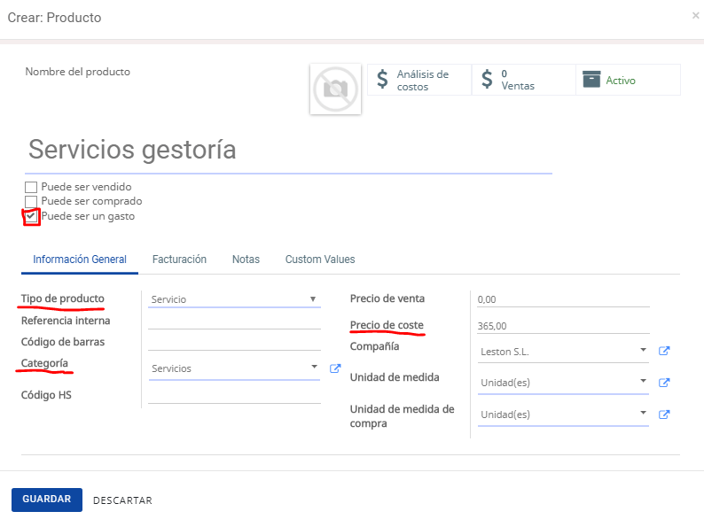The width and height of the screenshot is (704, 527).
Task: Expand the Categoría Servicios dropdown
Action: [x=234, y=368]
